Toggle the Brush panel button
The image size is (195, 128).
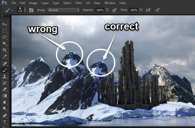click(31, 10)
